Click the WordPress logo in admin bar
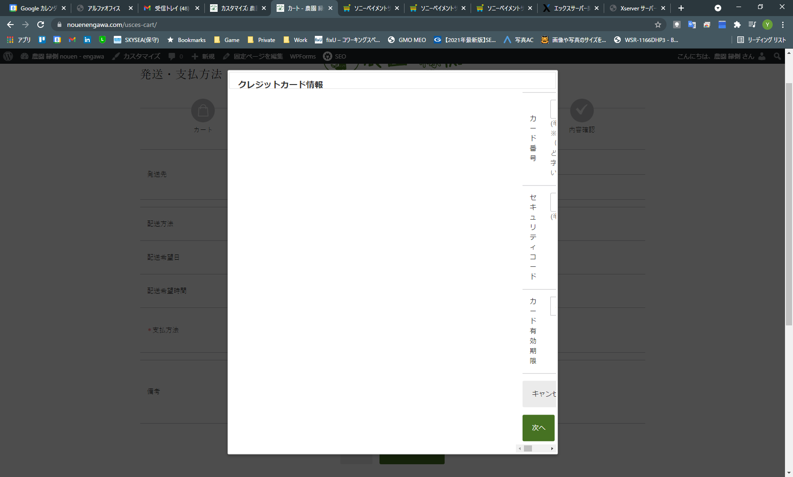793x477 pixels. coord(8,56)
